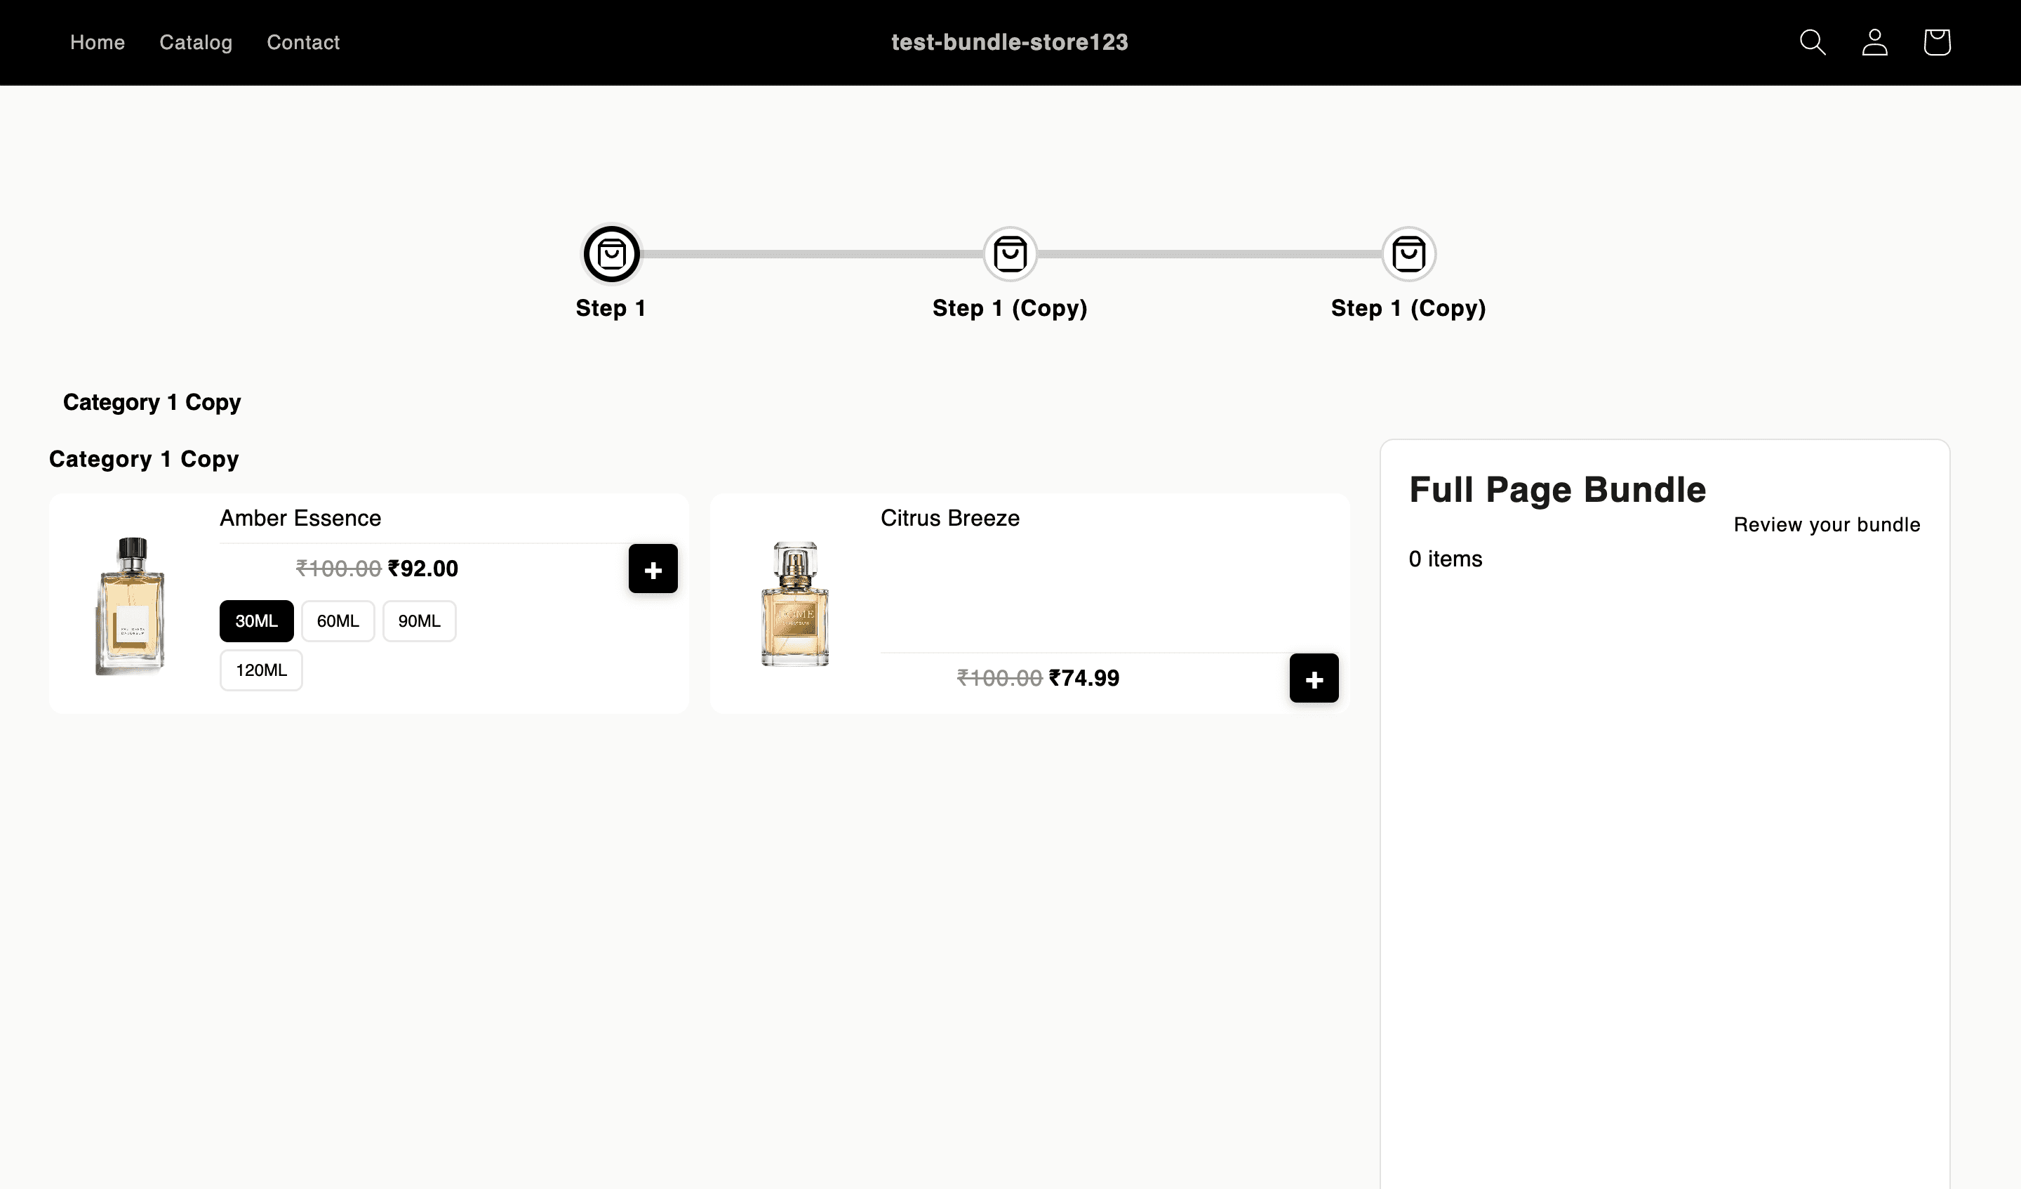Screen dimensions: 2021x1189
Task: Select the Step 1 bag icon
Action: coord(611,254)
